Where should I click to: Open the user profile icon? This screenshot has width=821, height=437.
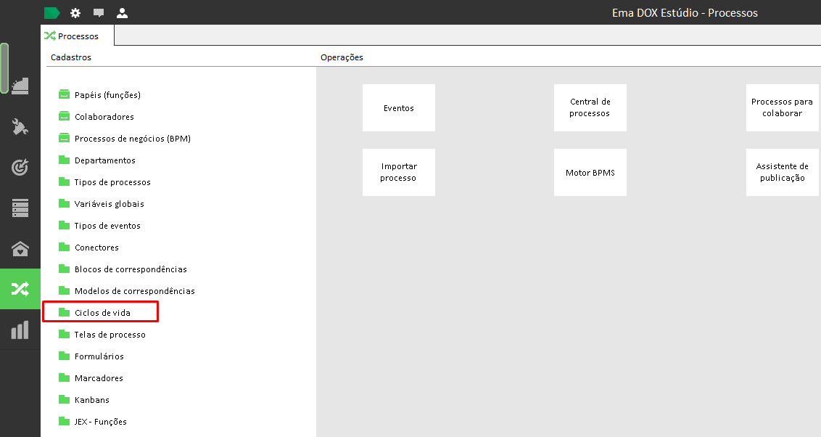pos(122,13)
